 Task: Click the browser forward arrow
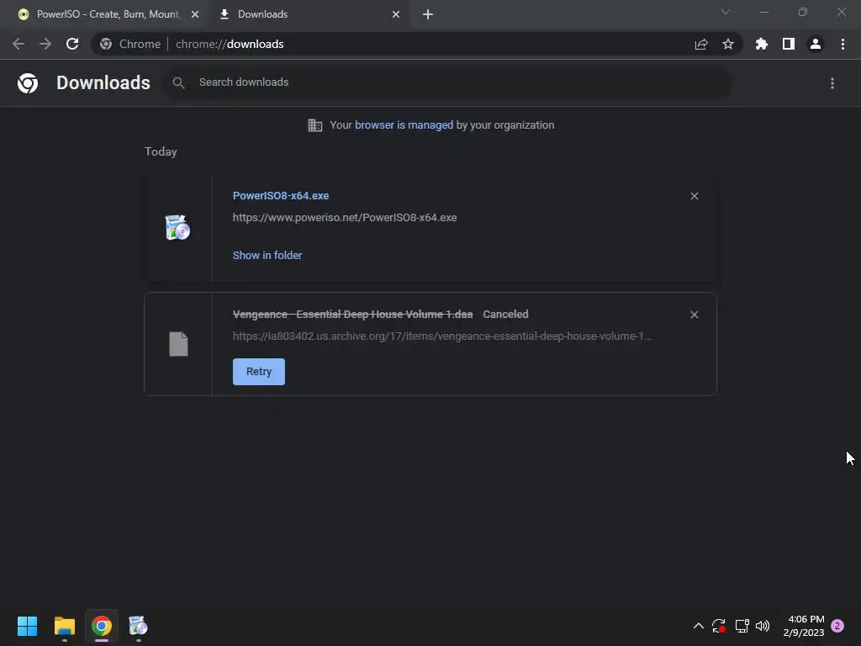click(x=45, y=44)
